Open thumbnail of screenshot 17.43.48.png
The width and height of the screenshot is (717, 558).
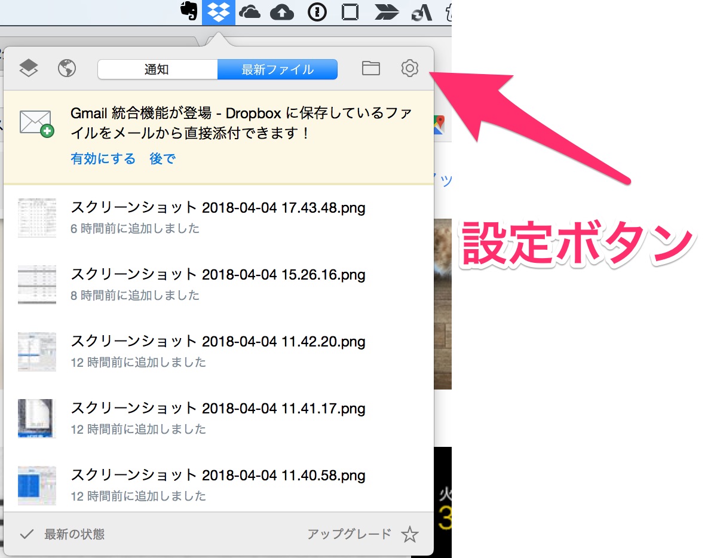[37, 218]
